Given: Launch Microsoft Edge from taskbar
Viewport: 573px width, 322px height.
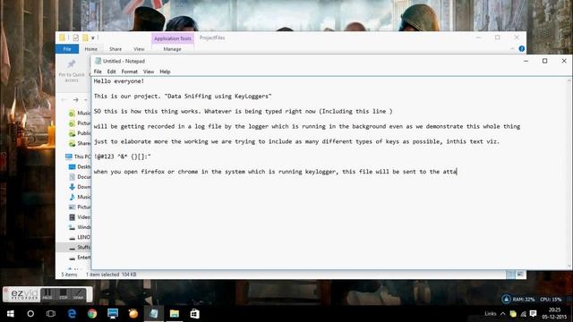Looking at the screenshot, I should [x=72, y=314].
